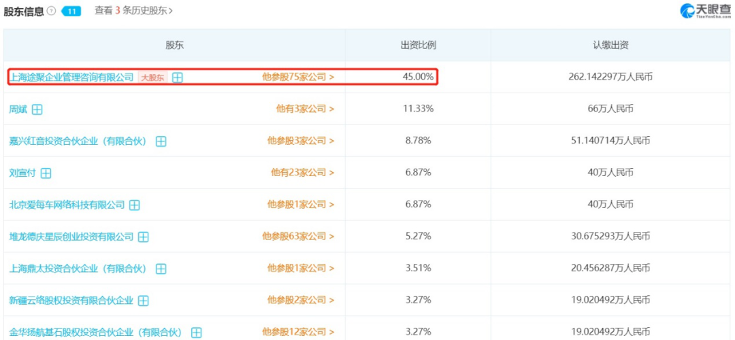Open 他参股12家公司 link
735x340 pixels.
tap(298, 332)
